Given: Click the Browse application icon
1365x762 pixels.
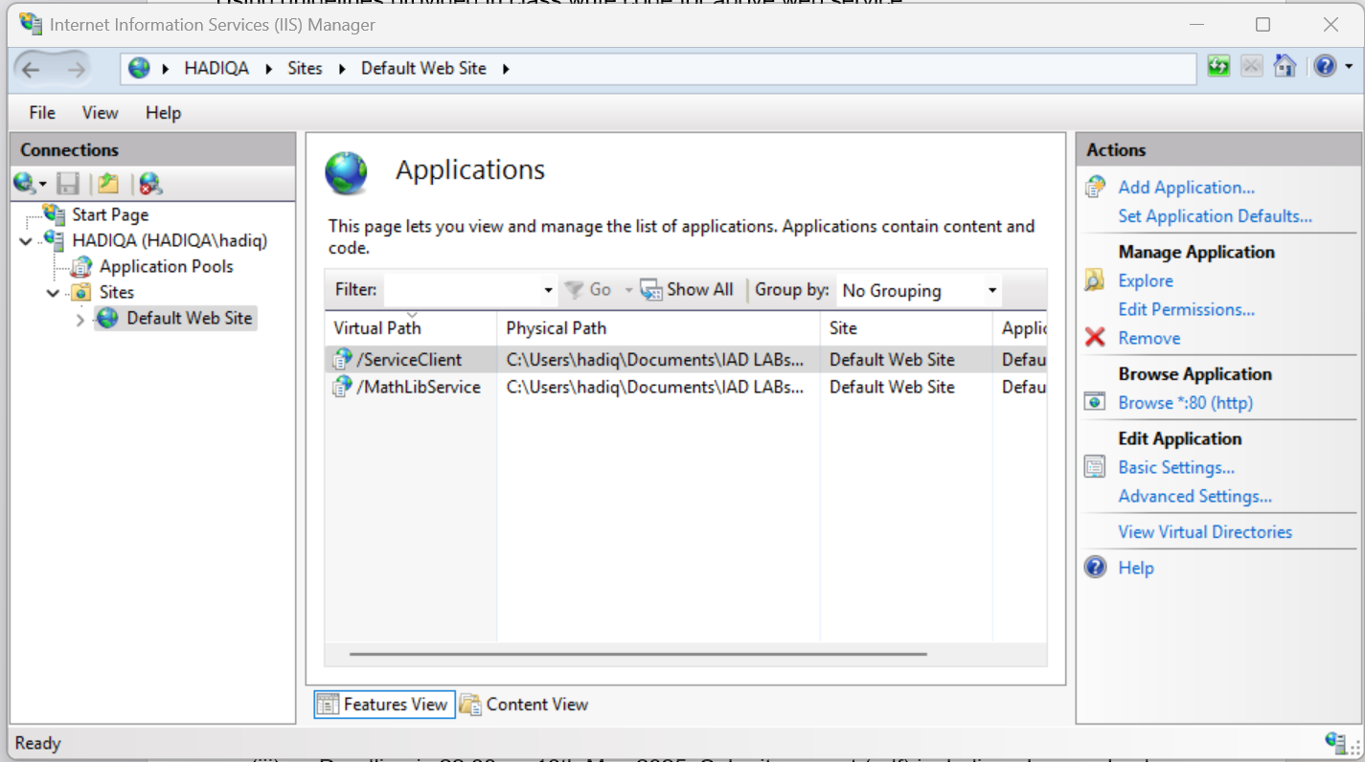Looking at the screenshot, I should (1095, 402).
